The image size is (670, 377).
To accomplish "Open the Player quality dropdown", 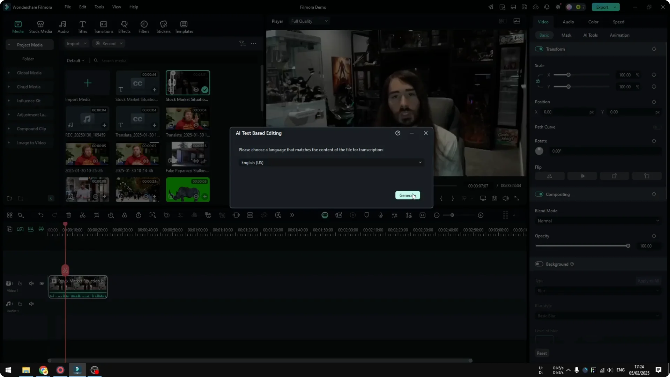I will point(308,21).
